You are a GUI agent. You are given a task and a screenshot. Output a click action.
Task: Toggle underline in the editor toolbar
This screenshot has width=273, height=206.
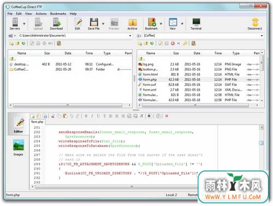[x=98, y=116]
